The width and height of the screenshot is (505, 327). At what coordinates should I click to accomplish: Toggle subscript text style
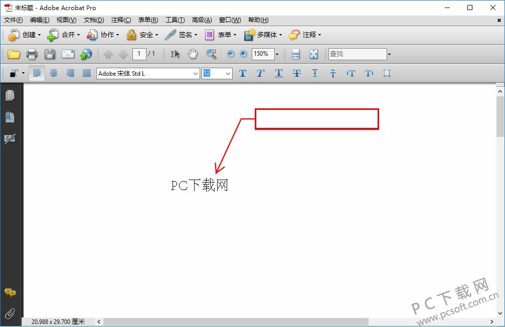click(x=332, y=74)
